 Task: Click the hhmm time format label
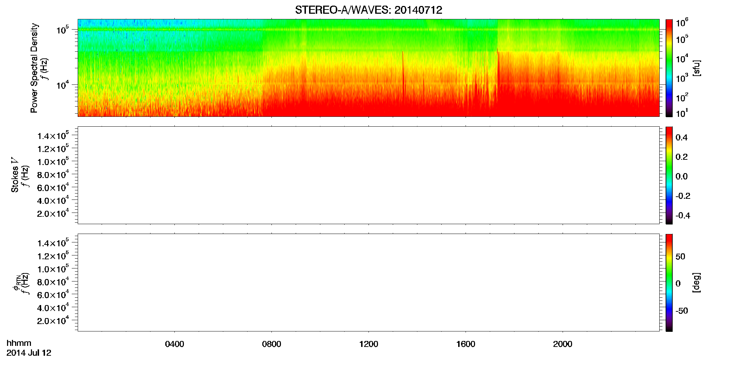click(19, 343)
